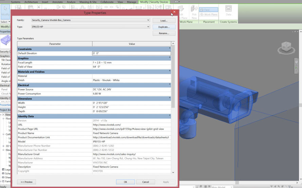Click the Default Elevation value field

point(132,53)
